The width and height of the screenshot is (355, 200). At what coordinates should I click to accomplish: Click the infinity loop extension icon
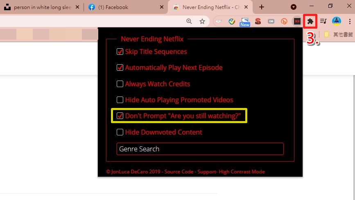(x=271, y=21)
